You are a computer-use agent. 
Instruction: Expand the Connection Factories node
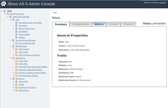(x=13, y=87)
